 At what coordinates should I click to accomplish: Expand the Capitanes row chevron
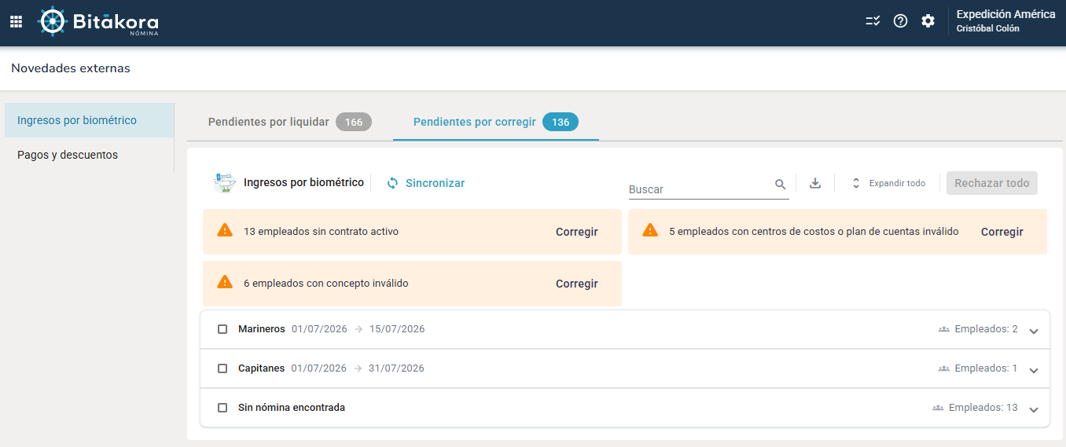1034,370
